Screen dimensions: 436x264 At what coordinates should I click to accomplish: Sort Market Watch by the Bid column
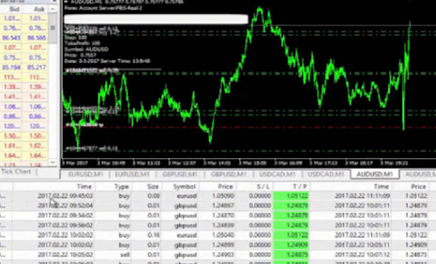pos(15,9)
